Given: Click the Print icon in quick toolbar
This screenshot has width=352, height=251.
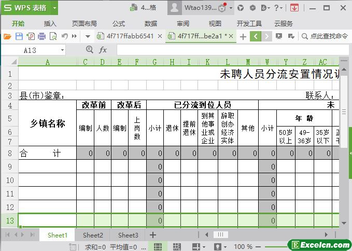Looking at the screenshot, I should point(41,36).
